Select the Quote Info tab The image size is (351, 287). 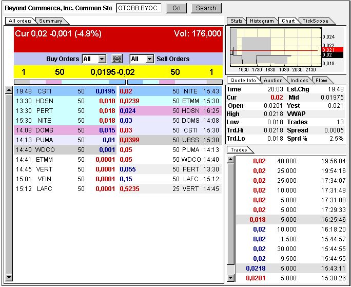click(243, 80)
